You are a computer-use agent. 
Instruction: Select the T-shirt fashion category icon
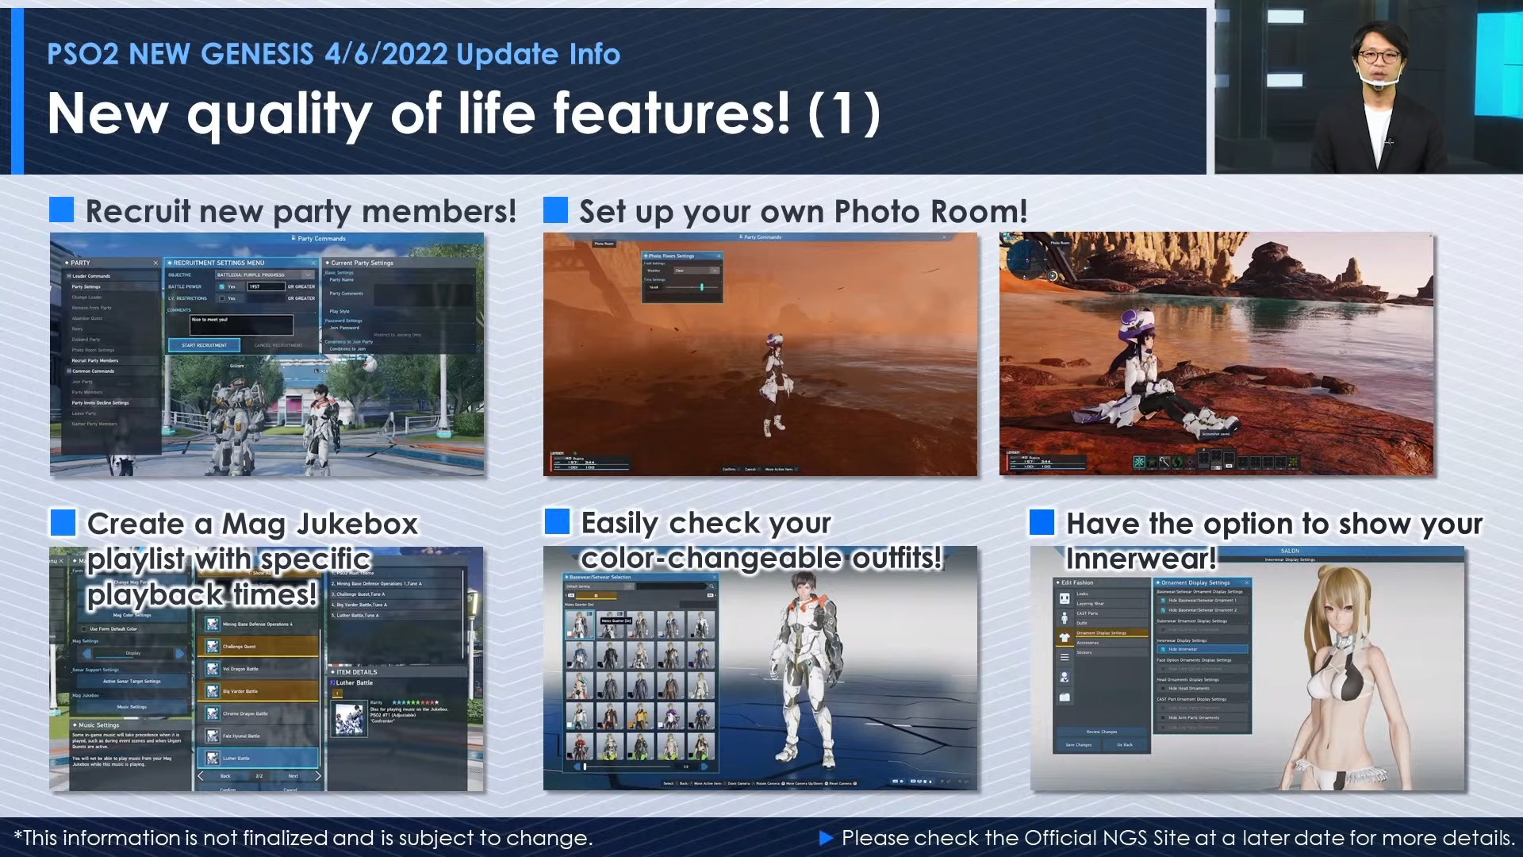1065,637
